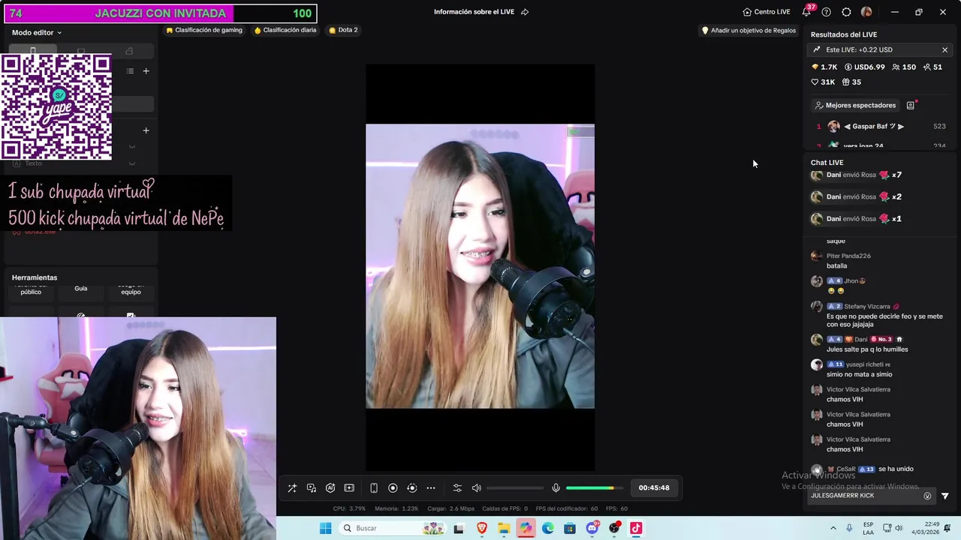This screenshot has width=961, height=540.
Task: Open the effects magic wand tool
Action: [x=292, y=488]
